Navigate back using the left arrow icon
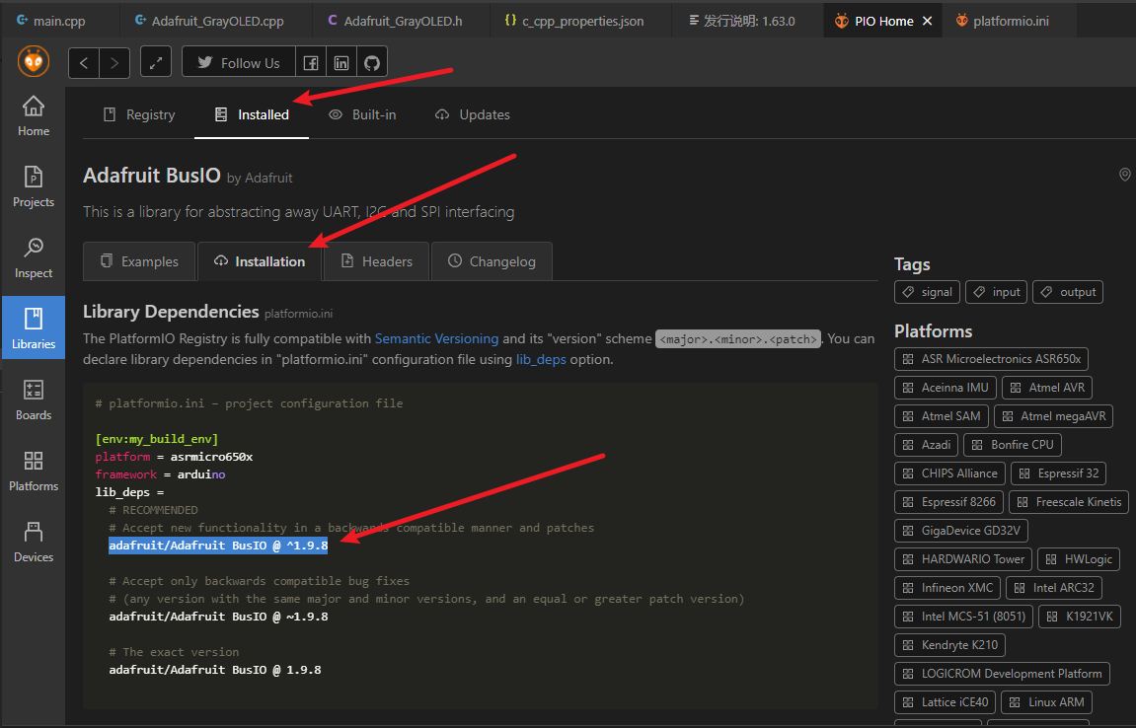 (84, 61)
